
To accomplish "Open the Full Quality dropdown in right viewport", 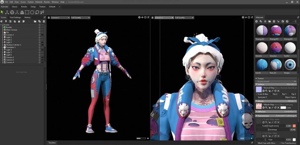I will tap(184, 18).
